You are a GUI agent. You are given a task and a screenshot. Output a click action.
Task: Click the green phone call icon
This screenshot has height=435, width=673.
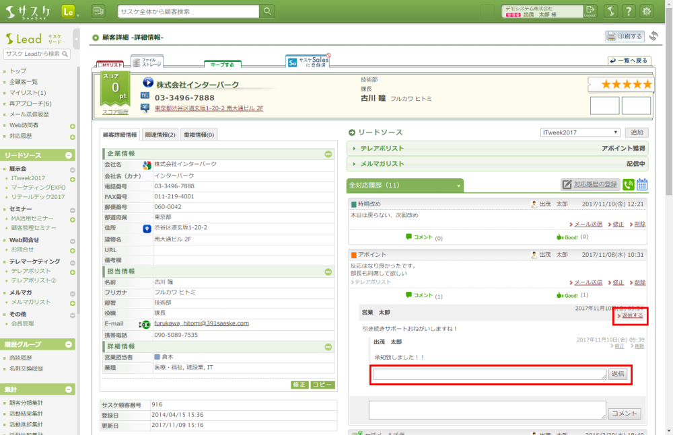click(629, 185)
